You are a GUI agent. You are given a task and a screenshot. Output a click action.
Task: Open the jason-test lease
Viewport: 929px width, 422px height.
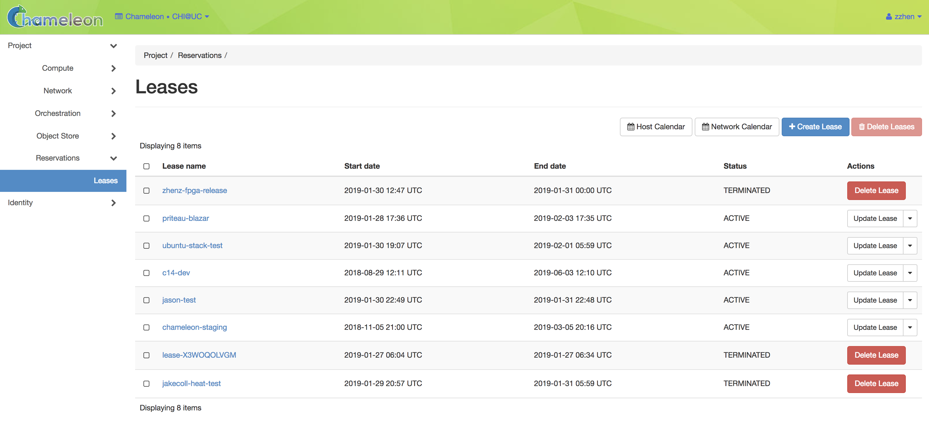coord(179,300)
